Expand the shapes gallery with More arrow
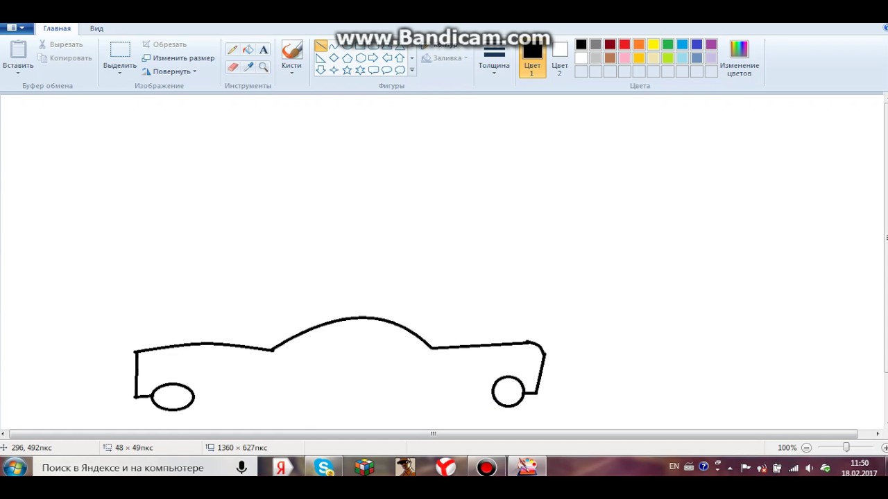This screenshot has height=499, width=888. click(411, 71)
